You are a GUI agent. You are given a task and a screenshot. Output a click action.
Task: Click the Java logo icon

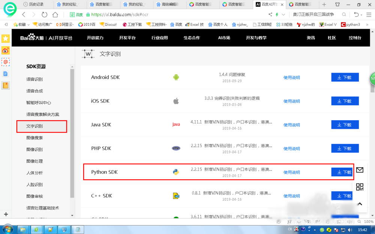[x=176, y=124]
